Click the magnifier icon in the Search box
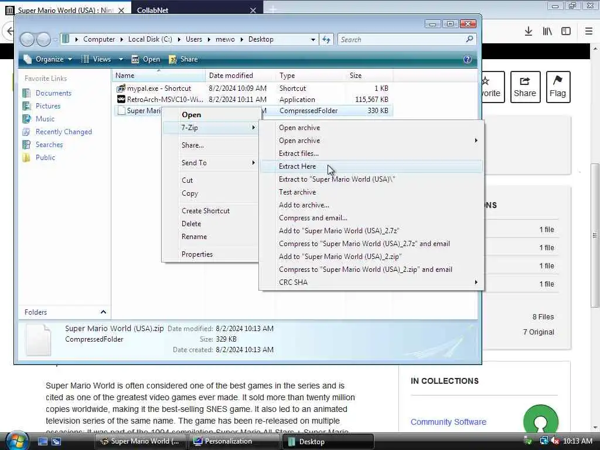This screenshot has width=600, height=450. [x=469, y=39]
